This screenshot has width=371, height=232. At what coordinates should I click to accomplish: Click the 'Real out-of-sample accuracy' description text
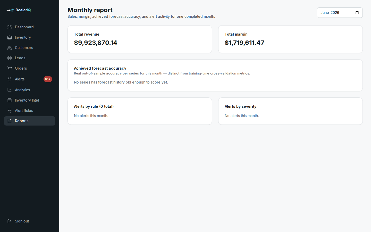tap(162, 73)
